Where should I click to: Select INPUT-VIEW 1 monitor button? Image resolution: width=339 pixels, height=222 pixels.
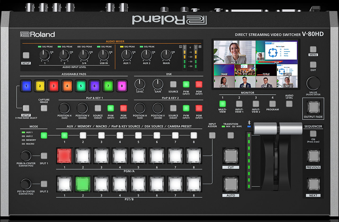tap(239, 104)
